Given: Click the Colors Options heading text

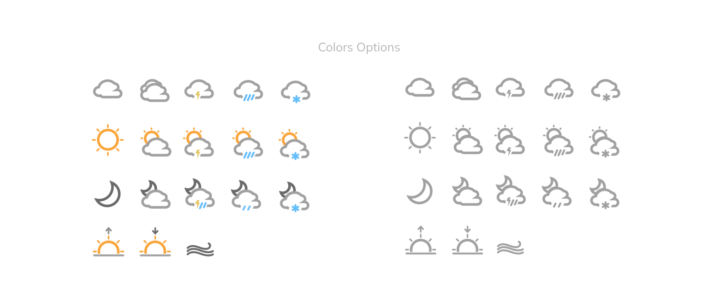Looking at the screenshot, I should tap(359, 48).
